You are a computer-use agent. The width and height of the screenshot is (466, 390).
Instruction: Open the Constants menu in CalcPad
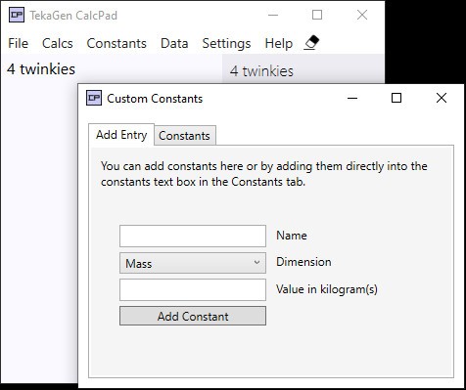point(116,43)
